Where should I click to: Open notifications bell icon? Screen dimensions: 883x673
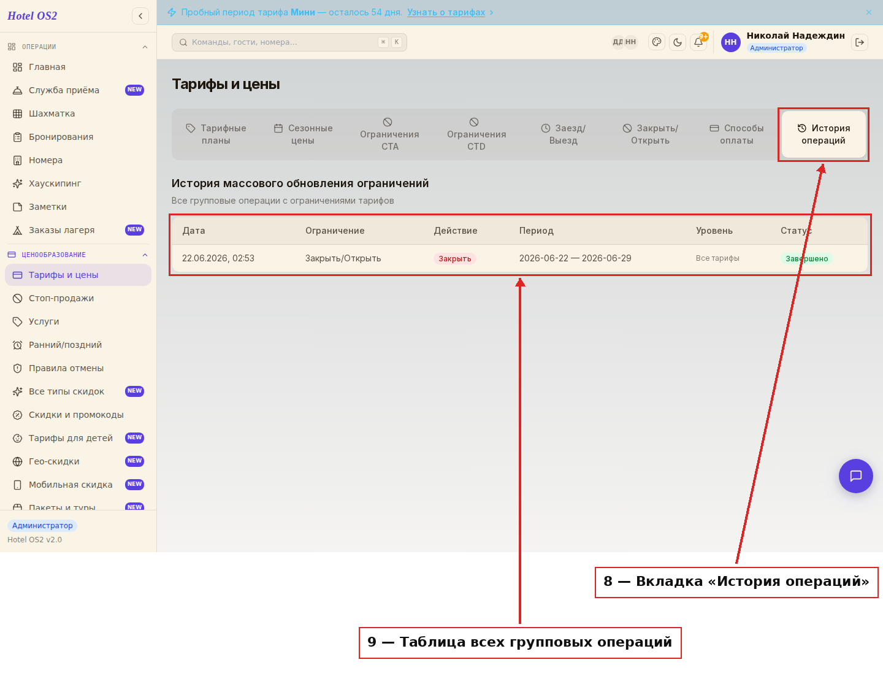[x=698, y=42]
